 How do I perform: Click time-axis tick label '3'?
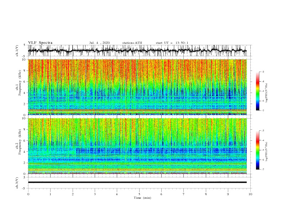point(95,194)
